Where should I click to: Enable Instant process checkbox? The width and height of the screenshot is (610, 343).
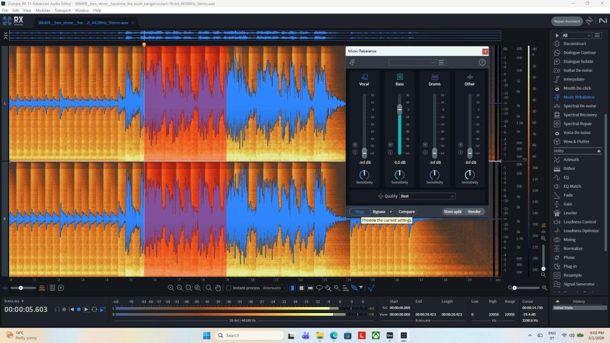(229, 288)
